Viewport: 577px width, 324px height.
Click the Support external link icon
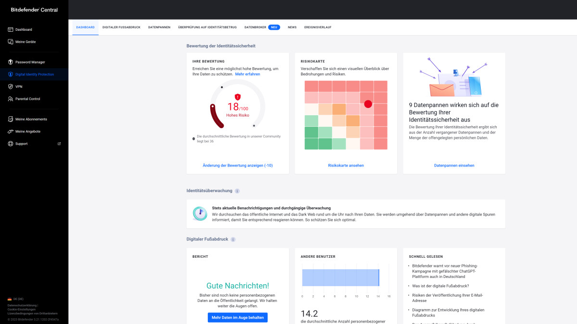[59, 144]
